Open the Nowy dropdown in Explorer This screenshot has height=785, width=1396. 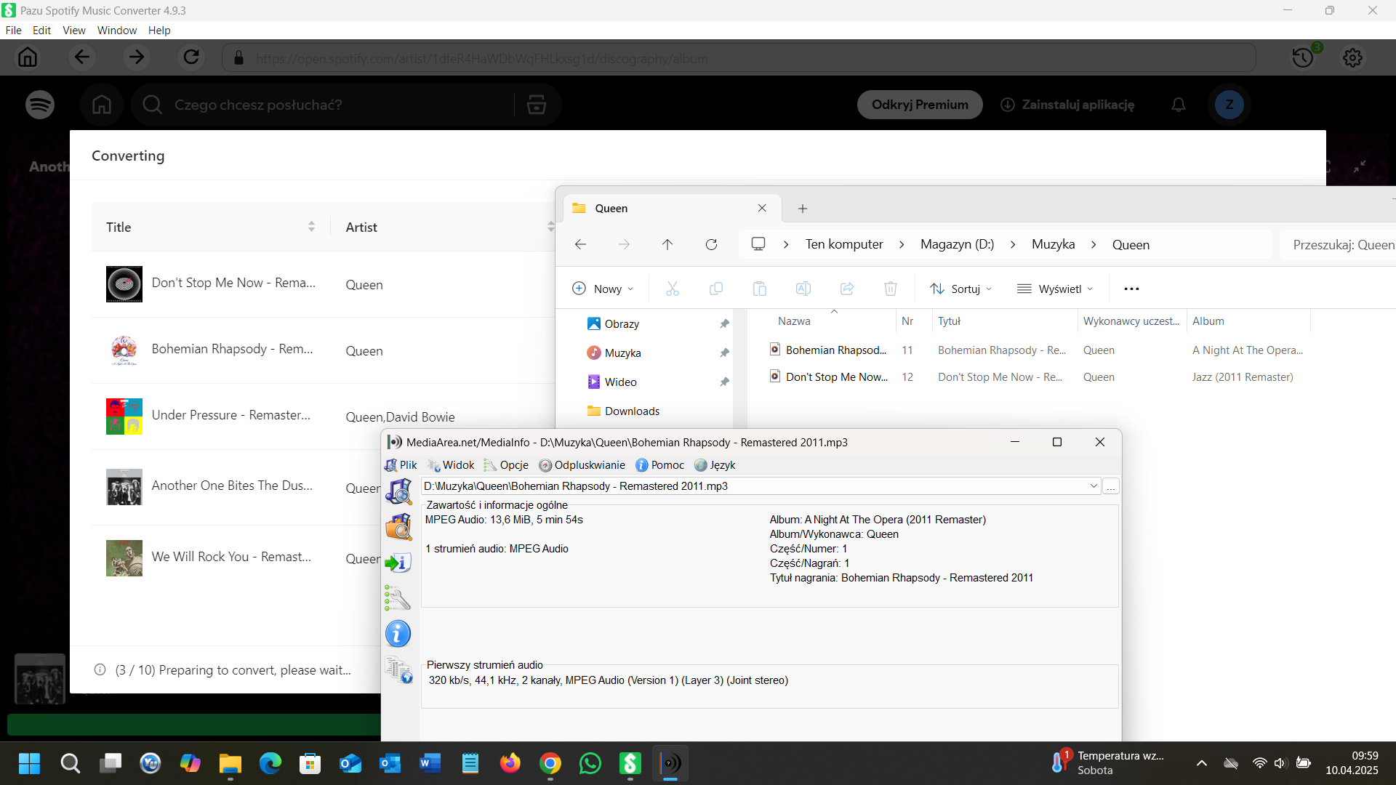(603, 289)
